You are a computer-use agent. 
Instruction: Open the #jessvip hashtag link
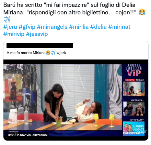coord(37,34)
